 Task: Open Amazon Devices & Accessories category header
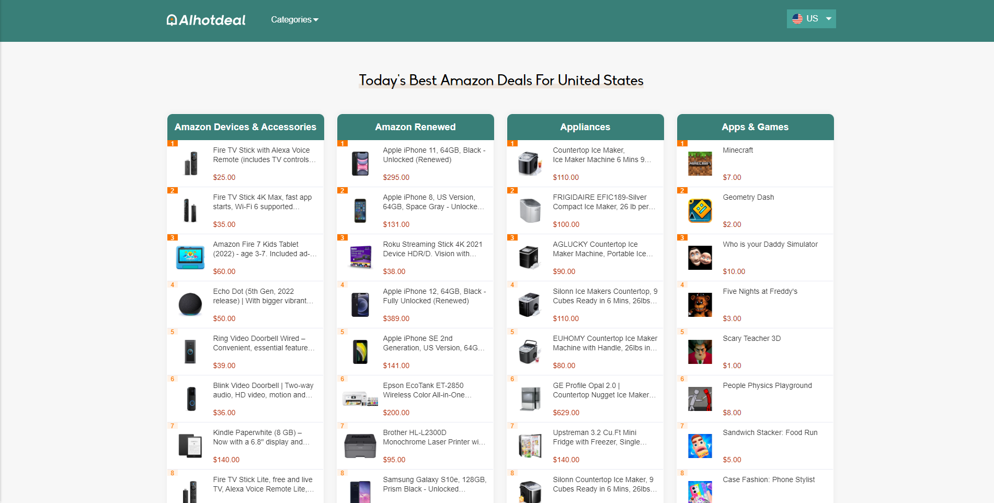click(245, 127)
